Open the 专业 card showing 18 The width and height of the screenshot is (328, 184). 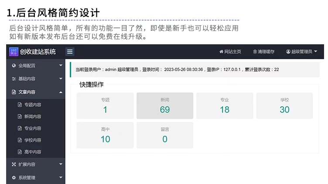(225, 106)
